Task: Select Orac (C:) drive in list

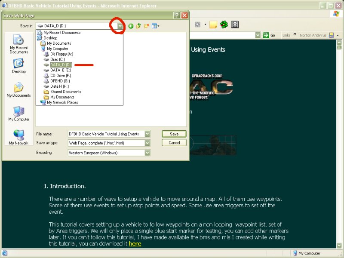Action: pos(57,59)
